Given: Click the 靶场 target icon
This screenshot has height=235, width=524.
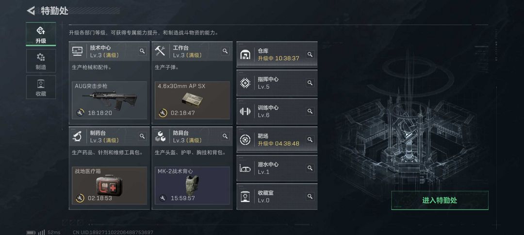Looking at the screenshot, I should tap(246, 140).
